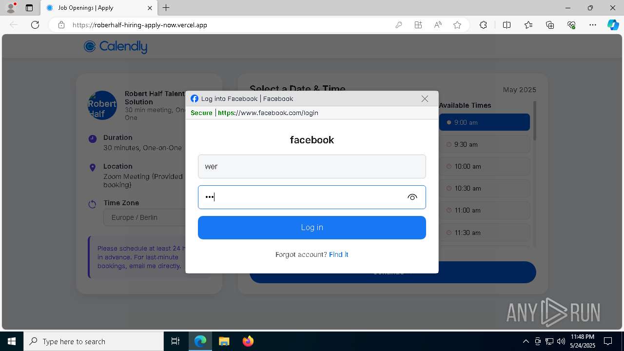Open Settings and more ellipsis menu
The height and width of the screenshot is (351, 624).
click(593, 25)
